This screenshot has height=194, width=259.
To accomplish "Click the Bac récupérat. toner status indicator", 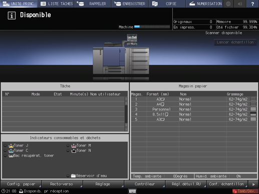I will coord(5,155).
